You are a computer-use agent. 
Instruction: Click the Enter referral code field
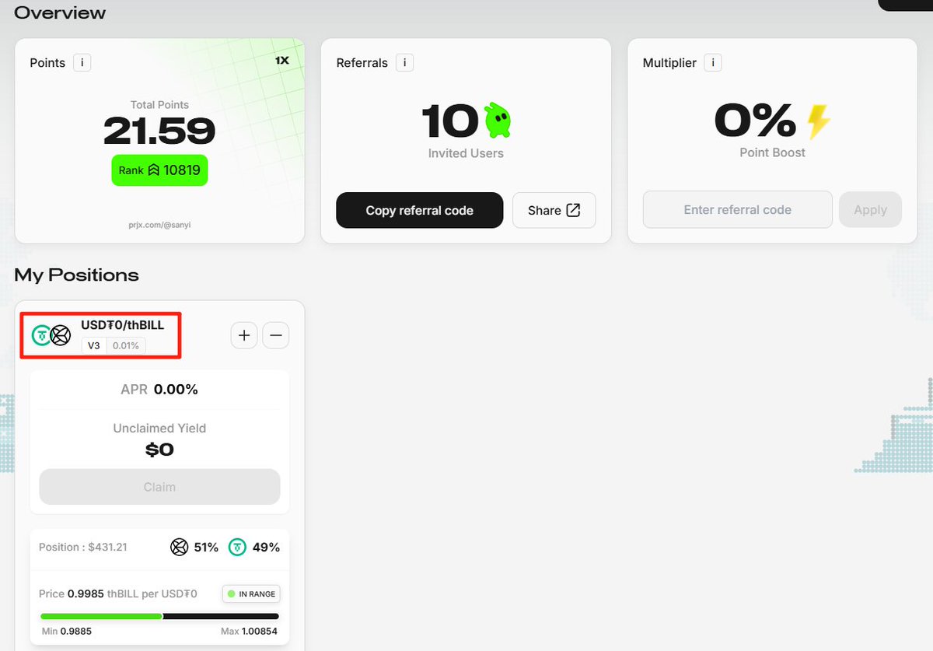coord(738,209)
